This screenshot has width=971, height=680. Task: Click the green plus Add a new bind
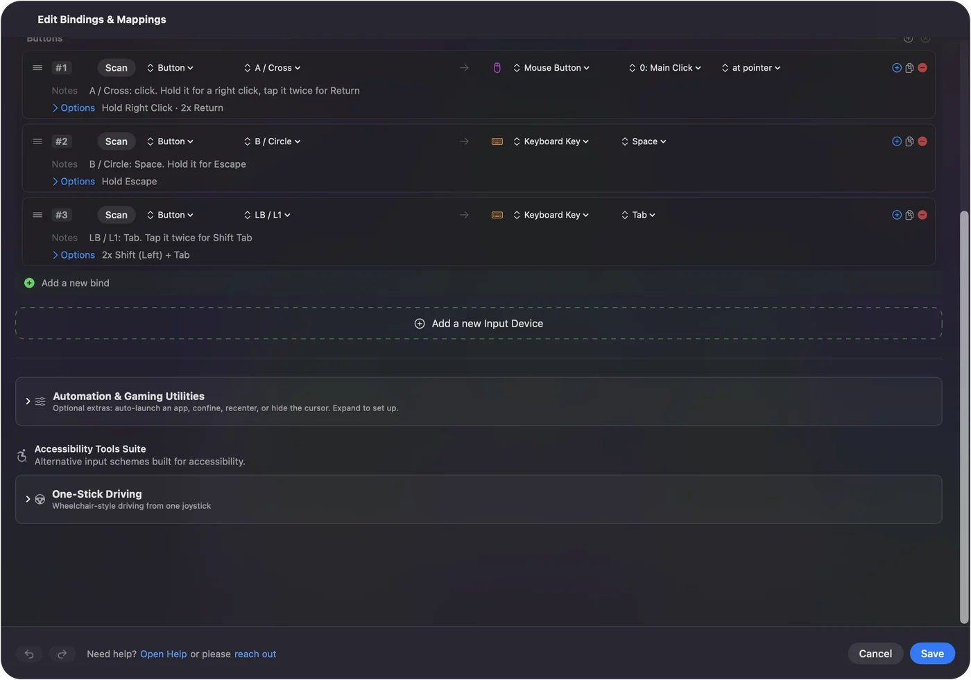[29, 283]
